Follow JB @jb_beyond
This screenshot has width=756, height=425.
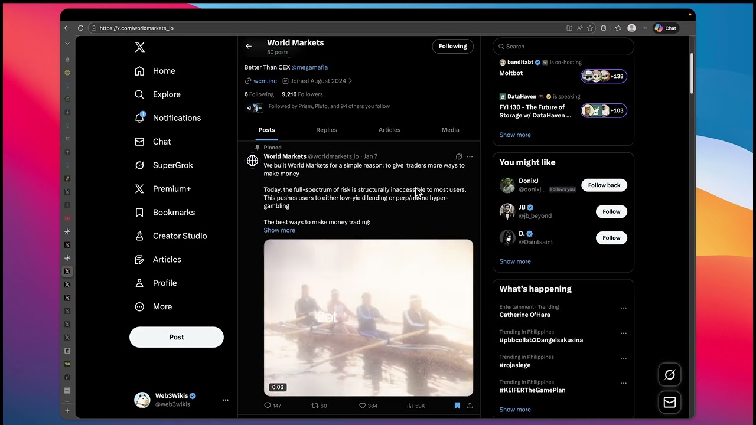611,211
